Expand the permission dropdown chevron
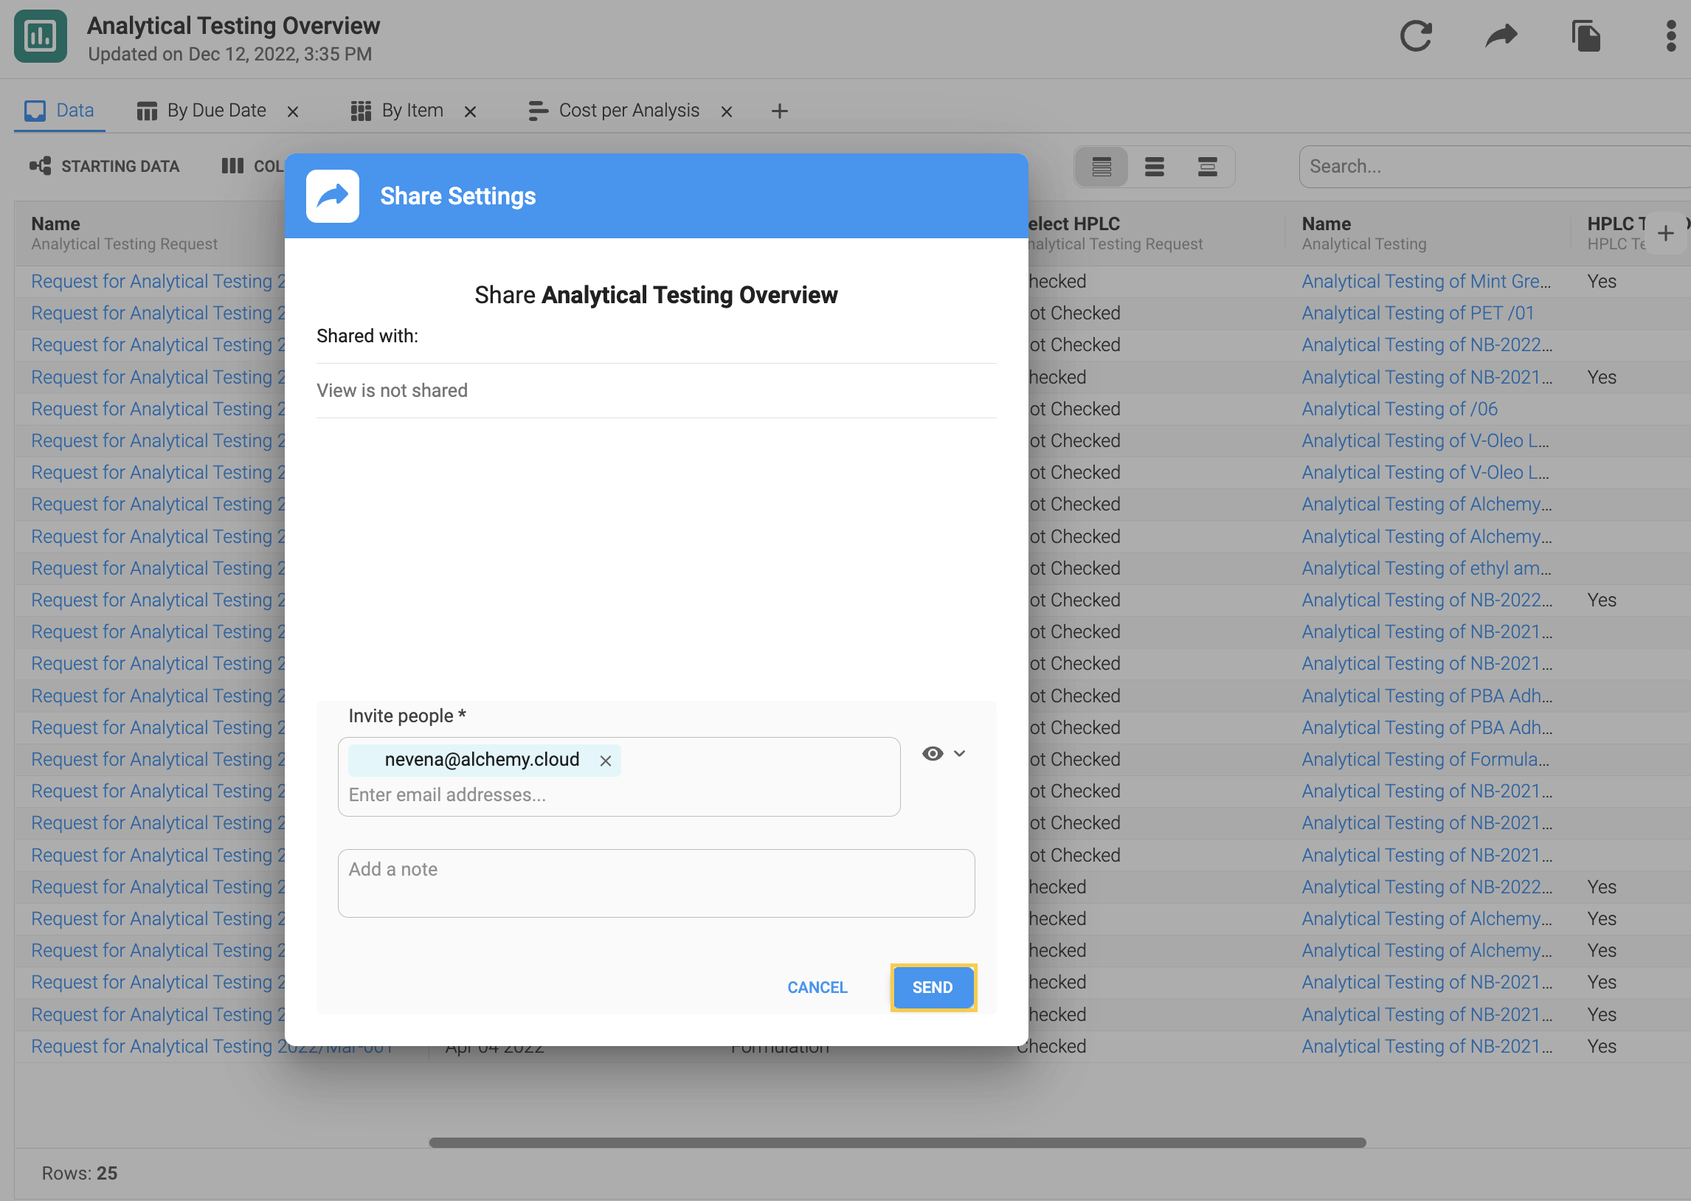The height and width of the screenshot is (1201, 1691). click(x=960, y=754)
